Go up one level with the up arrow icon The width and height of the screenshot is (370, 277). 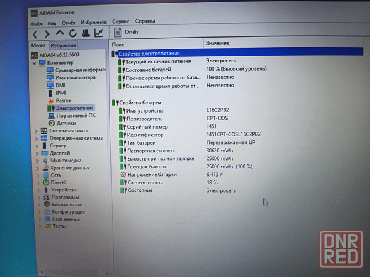click(x=60, y=33)
